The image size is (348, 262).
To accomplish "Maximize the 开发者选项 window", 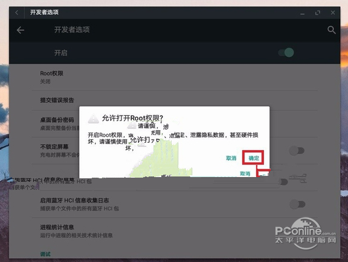I will coord(318,13).
